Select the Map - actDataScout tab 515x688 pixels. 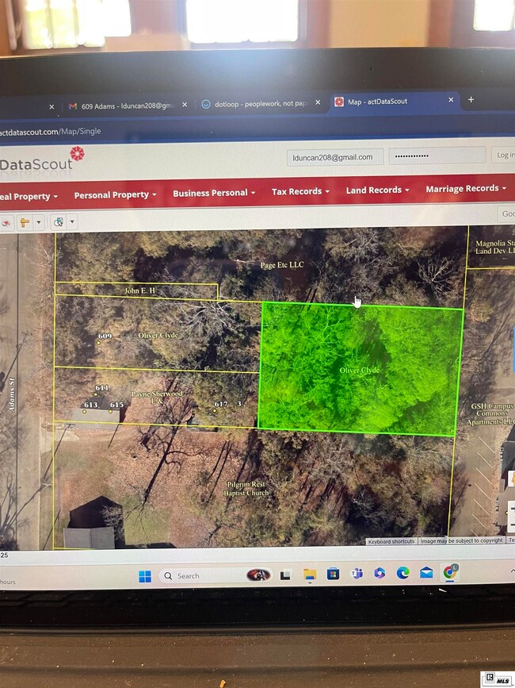point(377,102)
